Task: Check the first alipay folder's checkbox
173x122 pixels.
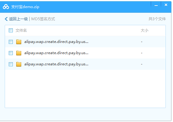Action: pos(11,42)
